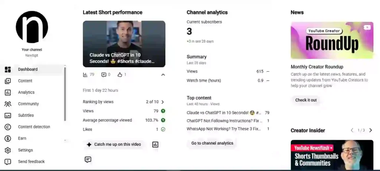Select Content detection in the sidebar
This screenshot has height=171, width=380.
(x=33, y=127)
